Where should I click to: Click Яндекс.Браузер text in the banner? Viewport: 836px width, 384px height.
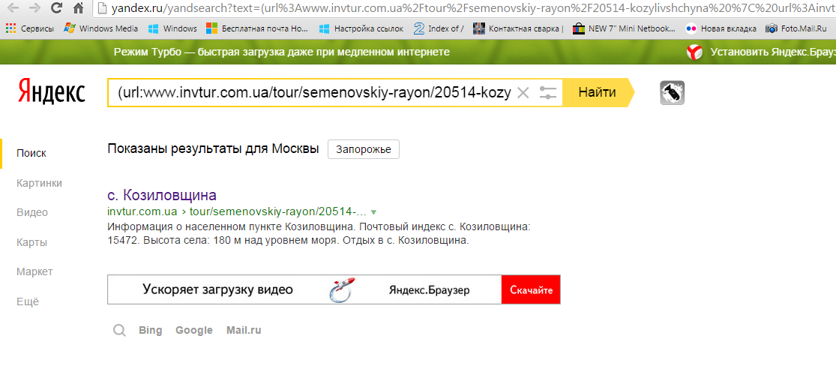point(429,290)
